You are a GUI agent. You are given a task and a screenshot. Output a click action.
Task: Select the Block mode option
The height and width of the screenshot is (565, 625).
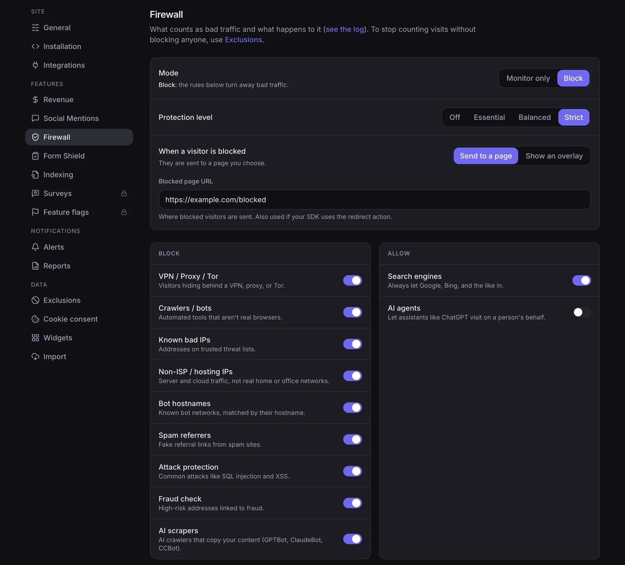click(573, 78)
